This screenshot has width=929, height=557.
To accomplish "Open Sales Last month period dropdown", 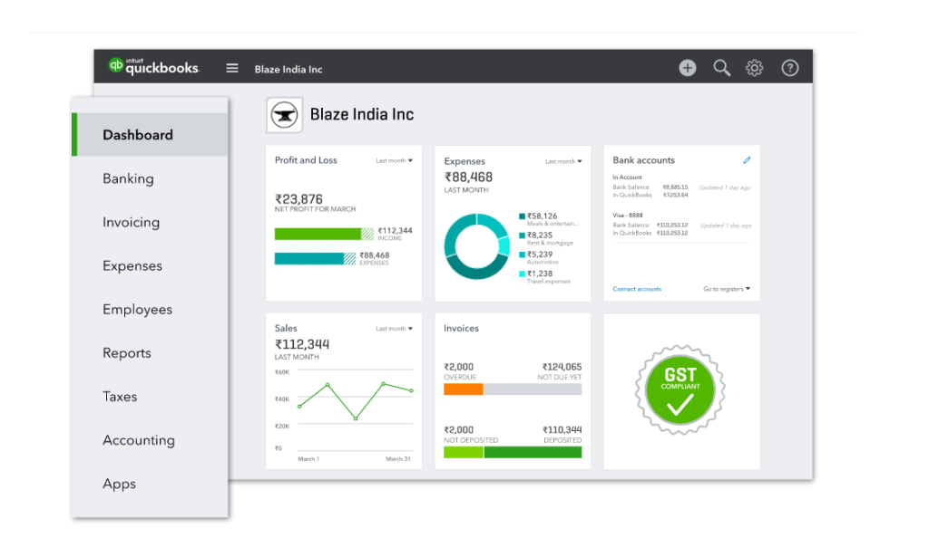I will click(x=395, y=329).
